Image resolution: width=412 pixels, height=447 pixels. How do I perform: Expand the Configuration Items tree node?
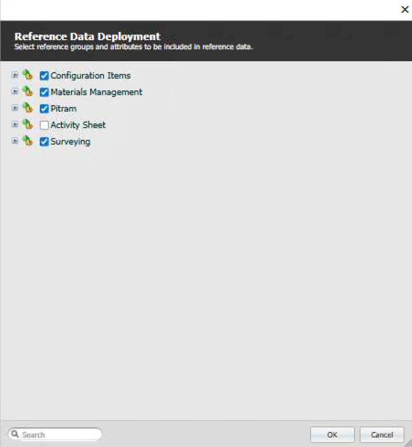[14, 75]
